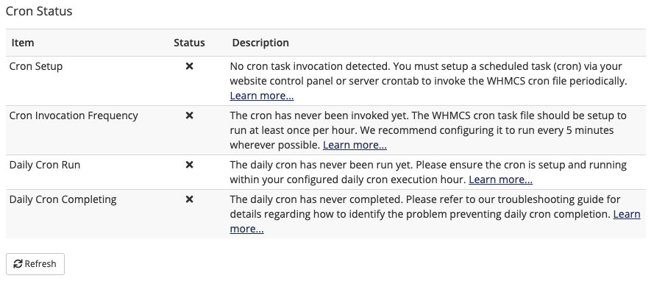Select the Cron Invocation Frequency item name
The image size is (654, 281).
74,115
